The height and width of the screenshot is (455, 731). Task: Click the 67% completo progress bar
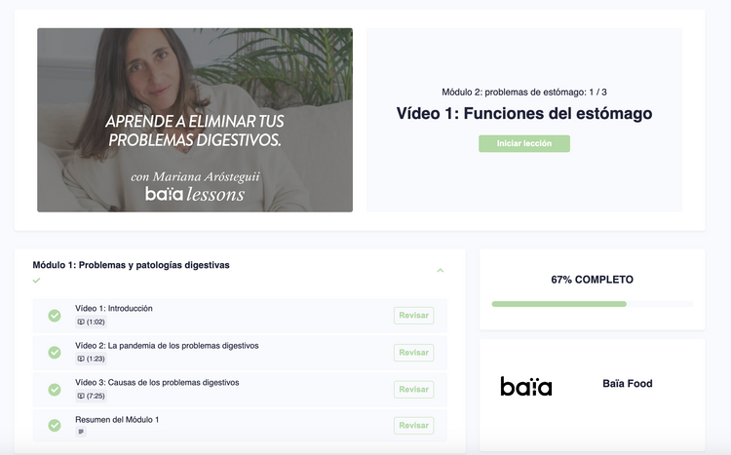592,304
